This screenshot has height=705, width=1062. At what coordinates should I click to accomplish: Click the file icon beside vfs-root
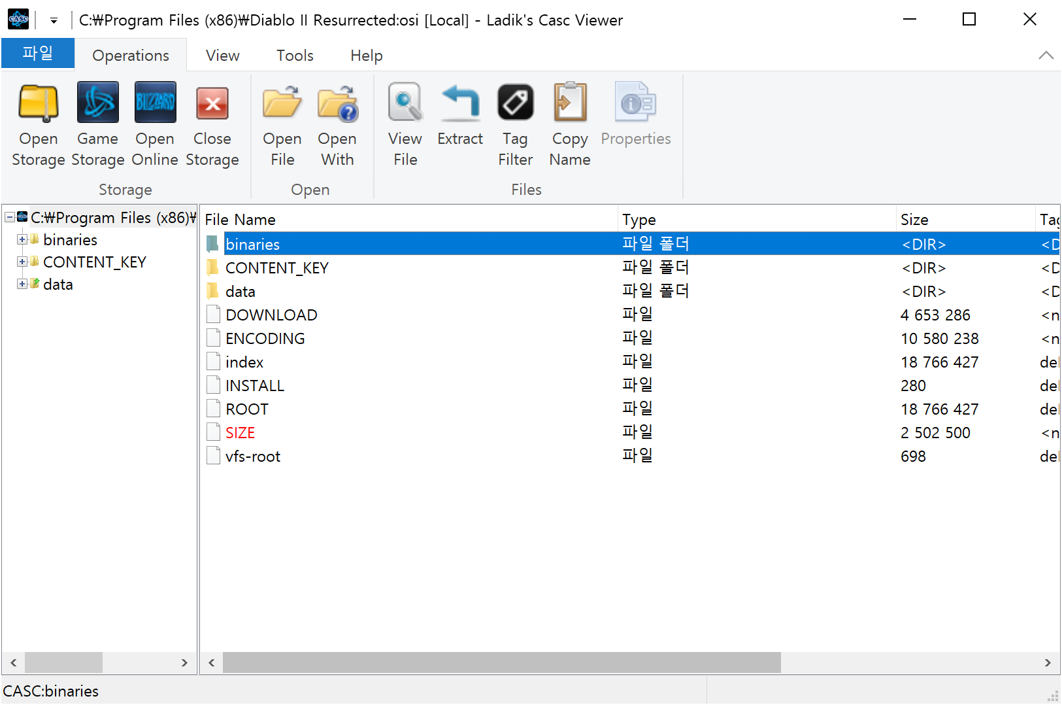(x=213, y=456)
